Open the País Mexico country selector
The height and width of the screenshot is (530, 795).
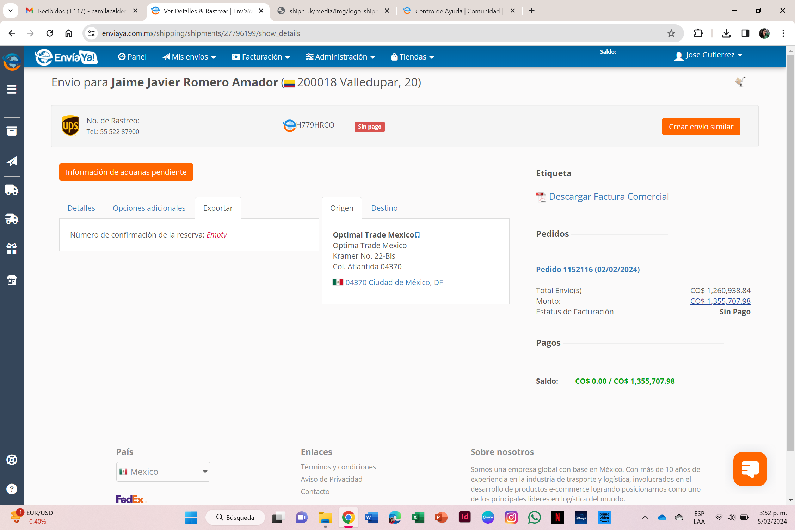coord(163,472)
